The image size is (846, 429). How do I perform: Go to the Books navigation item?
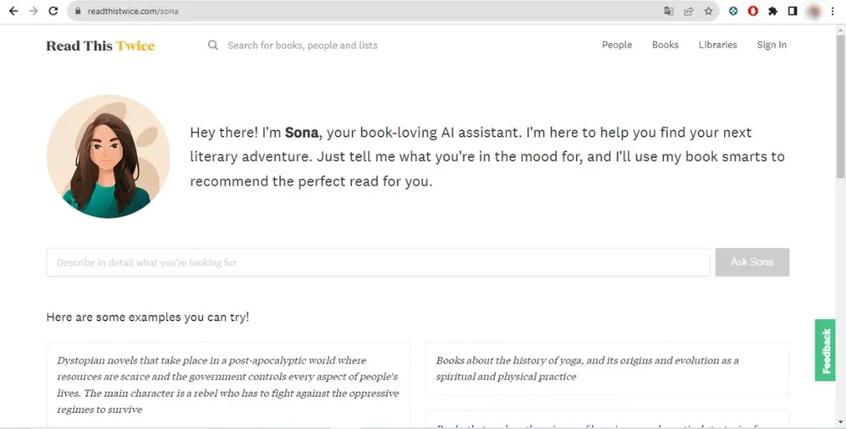pyautogui.click(x=665, y=45)
